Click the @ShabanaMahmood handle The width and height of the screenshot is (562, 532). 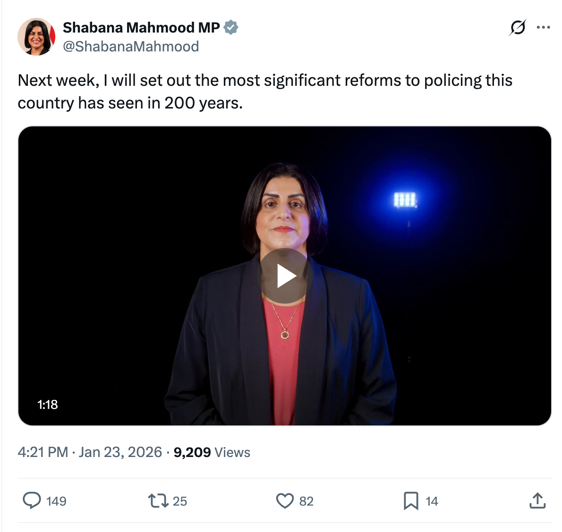pyautogui.click(x=131, y=46)
